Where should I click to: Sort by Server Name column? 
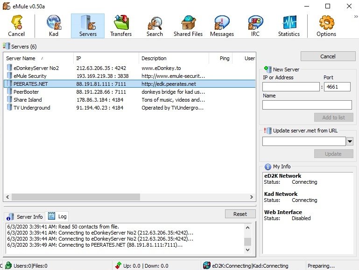point(38,58)
